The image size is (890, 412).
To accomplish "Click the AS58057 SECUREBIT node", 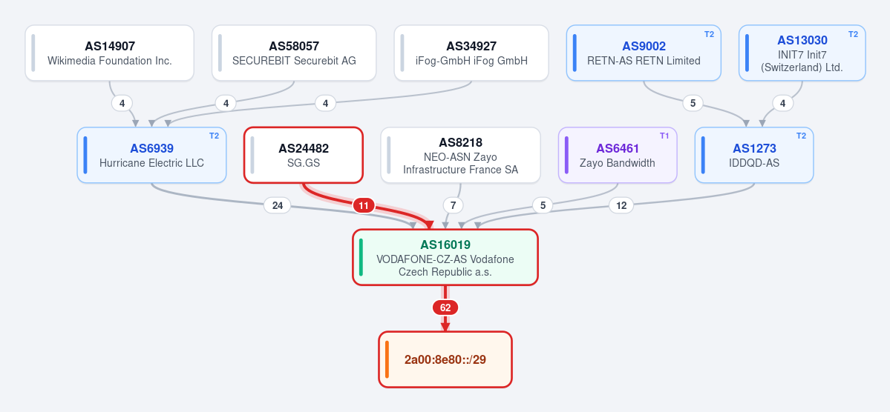I will tap(294, 53).
